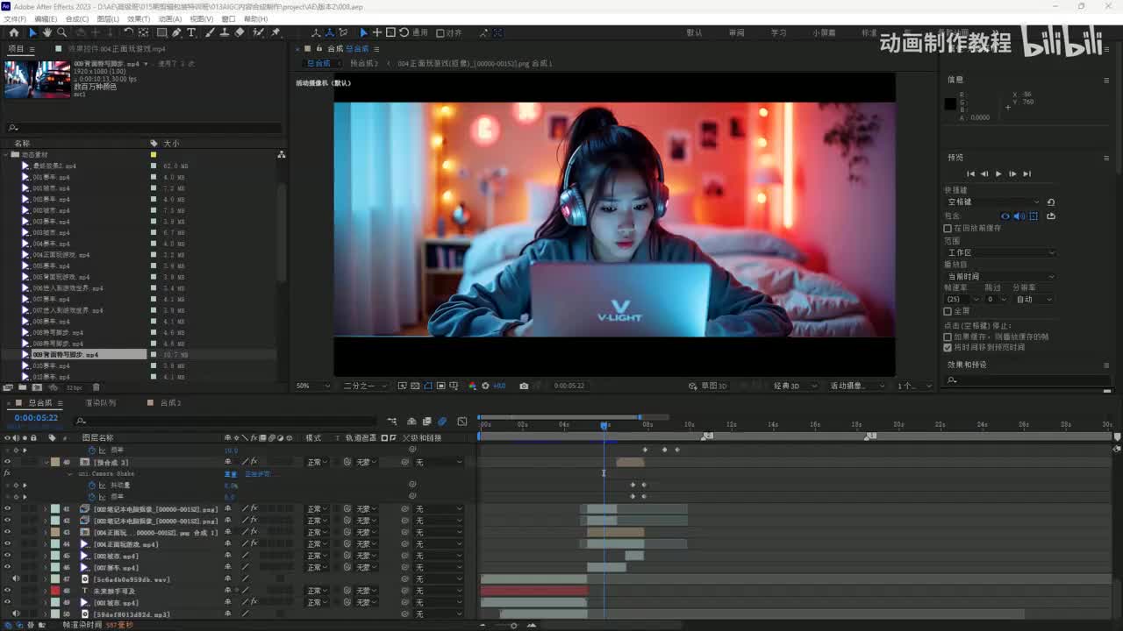The image size is (1123, 631).
Task: Open the 工作区 range dropdown
Action: click(x=1000, y=252)
